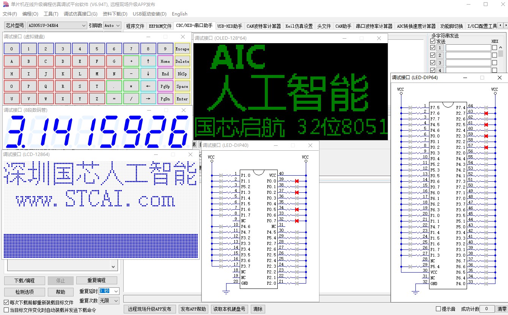Switch language via the English menu item

coord(179,14)
